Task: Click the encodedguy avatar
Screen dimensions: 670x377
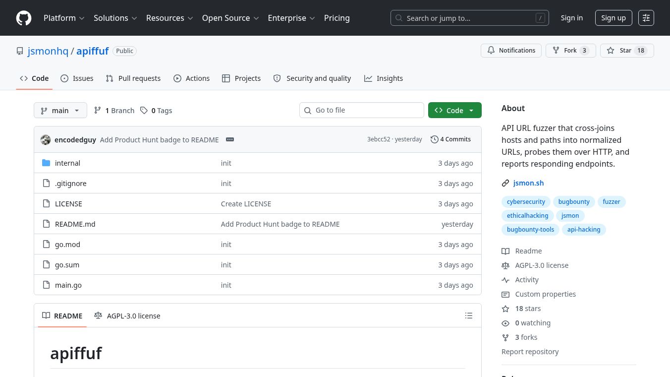Action: 46,139
